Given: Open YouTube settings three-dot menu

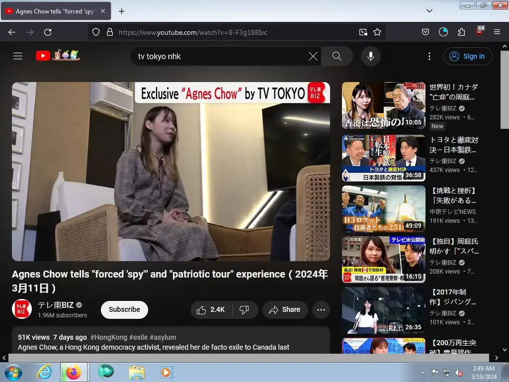Looking at the screenshot, I should tap(429, 56).
